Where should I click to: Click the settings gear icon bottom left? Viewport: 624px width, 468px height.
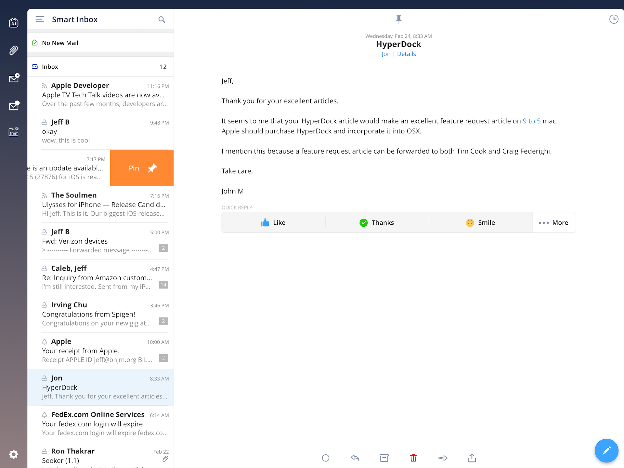point(13,454)
